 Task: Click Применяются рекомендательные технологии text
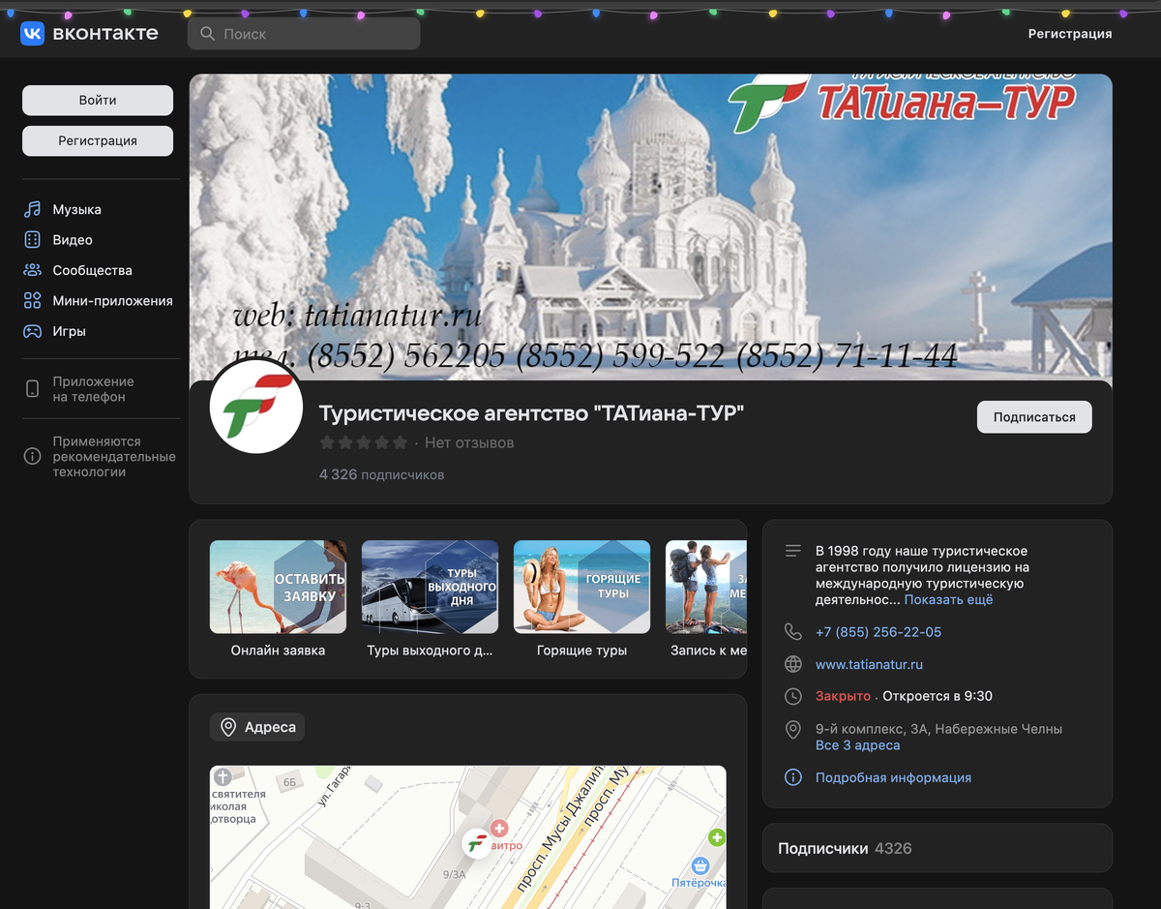pyautogui.click(x=114, y=457)
